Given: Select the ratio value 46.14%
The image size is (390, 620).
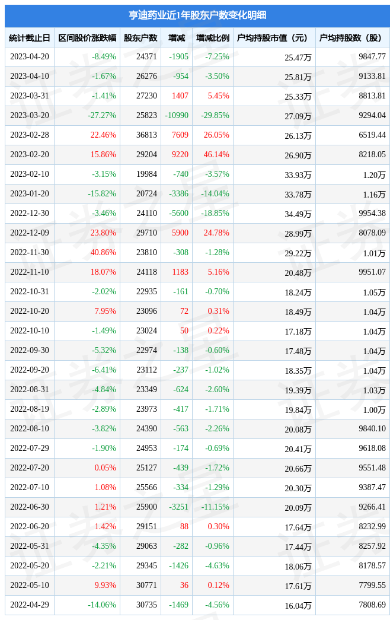Looking at the screenshot, I should 216,155.
